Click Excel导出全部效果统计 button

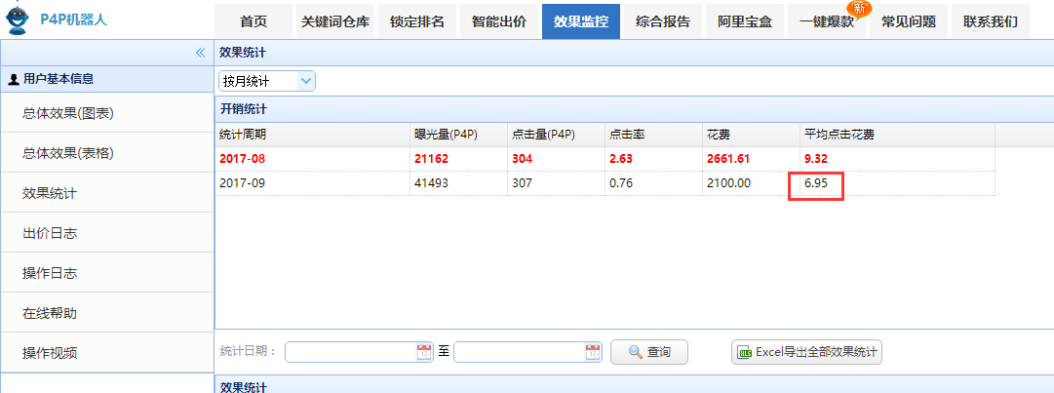click(x=806, y=352)
